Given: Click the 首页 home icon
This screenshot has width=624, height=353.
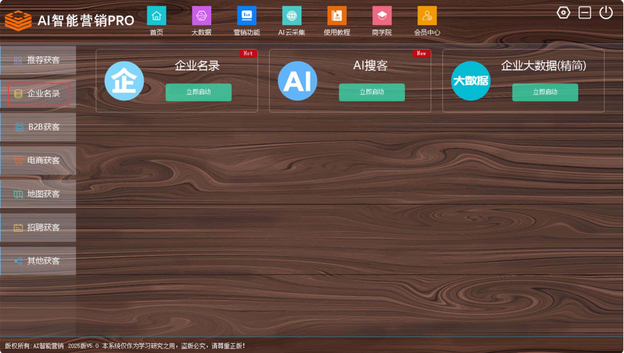Looking at the screenshot, I should (x=156, y=16).
